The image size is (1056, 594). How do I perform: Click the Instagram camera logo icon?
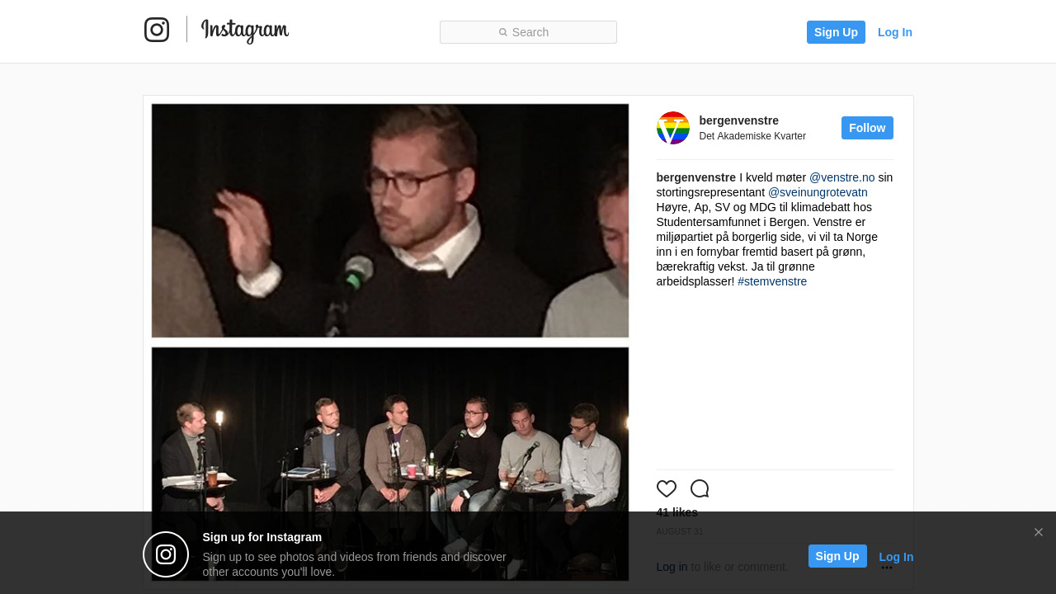click(157, 30)
